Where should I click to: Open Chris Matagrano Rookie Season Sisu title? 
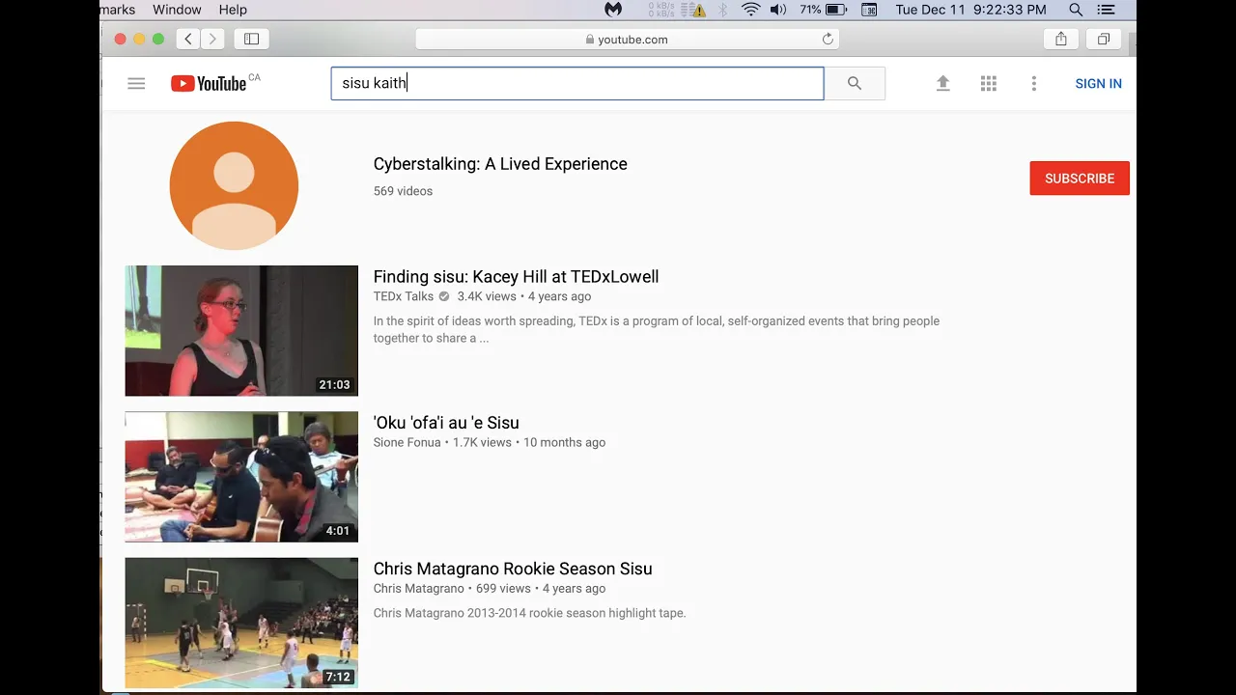pos(513,569)
